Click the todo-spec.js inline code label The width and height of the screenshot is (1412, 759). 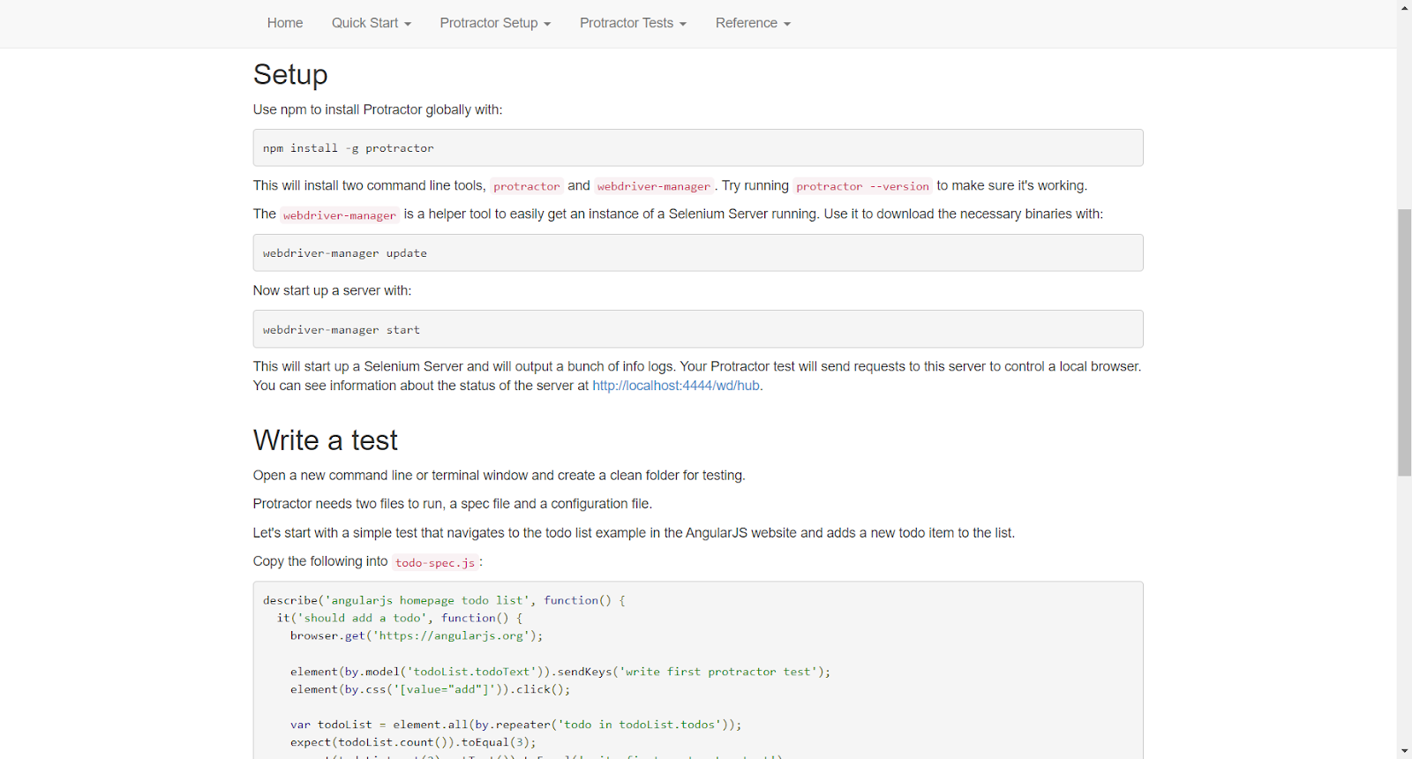435,562
